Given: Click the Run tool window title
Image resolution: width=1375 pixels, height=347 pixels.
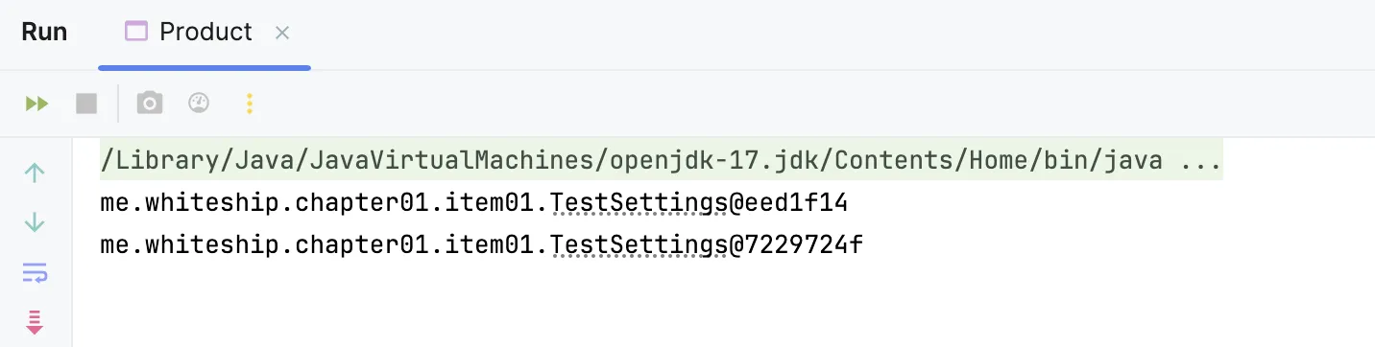Looking at the screenshot, I should (x=44, y=32).
